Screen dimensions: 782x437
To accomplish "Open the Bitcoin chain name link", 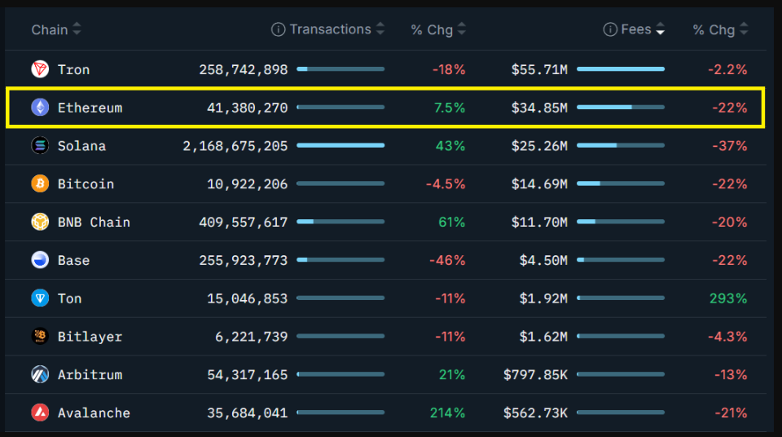I will [86, 184].
